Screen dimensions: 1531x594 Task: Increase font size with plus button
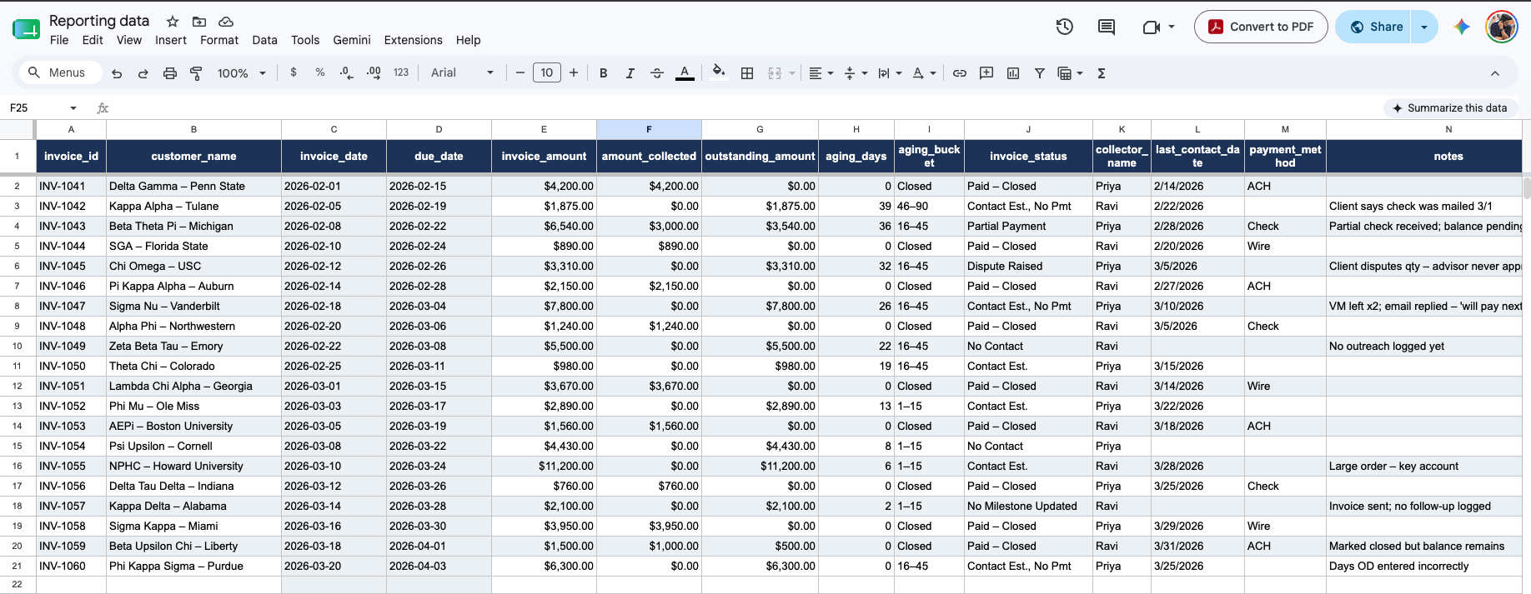click(574, 73)
